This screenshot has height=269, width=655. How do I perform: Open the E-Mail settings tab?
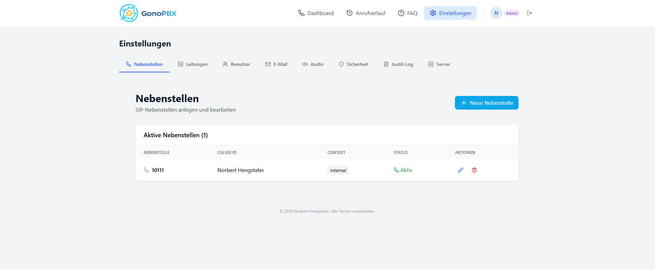pos(276,64)
